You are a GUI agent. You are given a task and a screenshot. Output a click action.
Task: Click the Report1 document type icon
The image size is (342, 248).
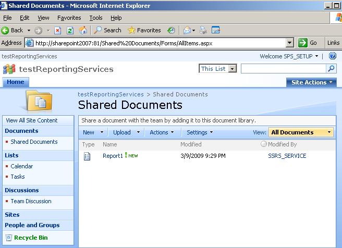tap(87, 156)
